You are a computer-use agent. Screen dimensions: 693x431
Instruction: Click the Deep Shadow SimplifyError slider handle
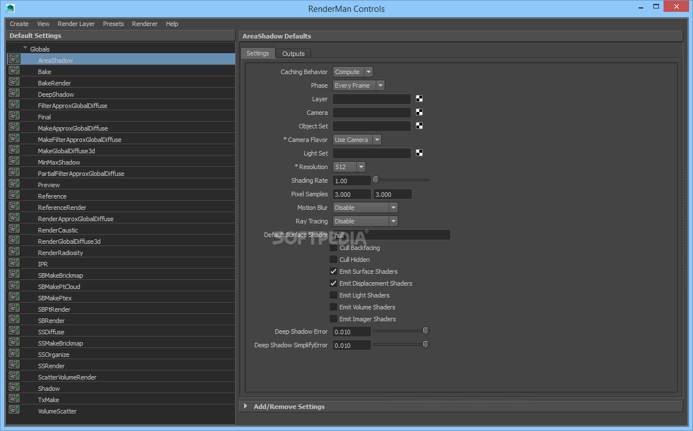coord(426,344)
